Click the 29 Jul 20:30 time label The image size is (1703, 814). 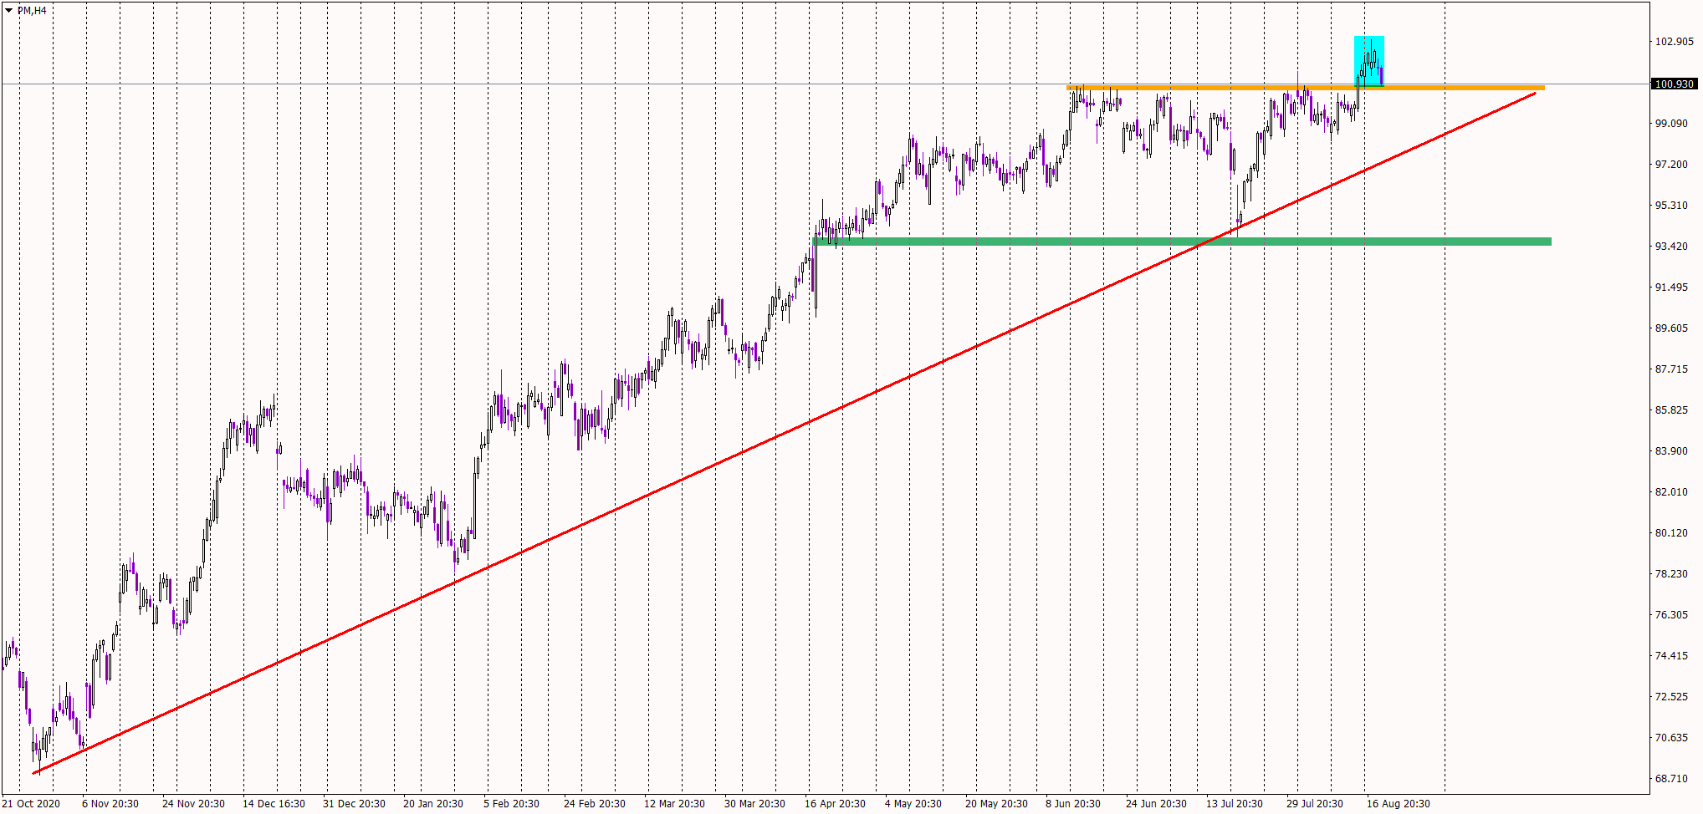(x=1315, y=804)
